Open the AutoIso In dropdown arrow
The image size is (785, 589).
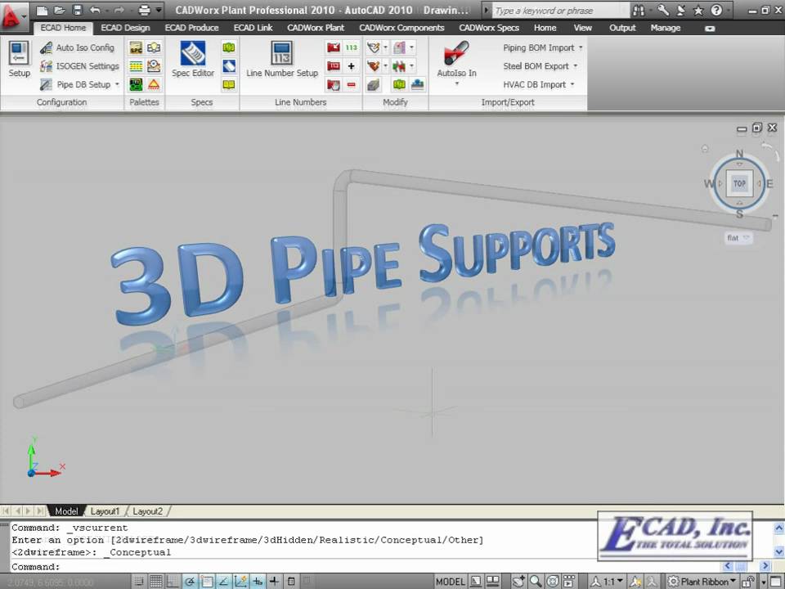pyautogui.click(x=456, y=83)
